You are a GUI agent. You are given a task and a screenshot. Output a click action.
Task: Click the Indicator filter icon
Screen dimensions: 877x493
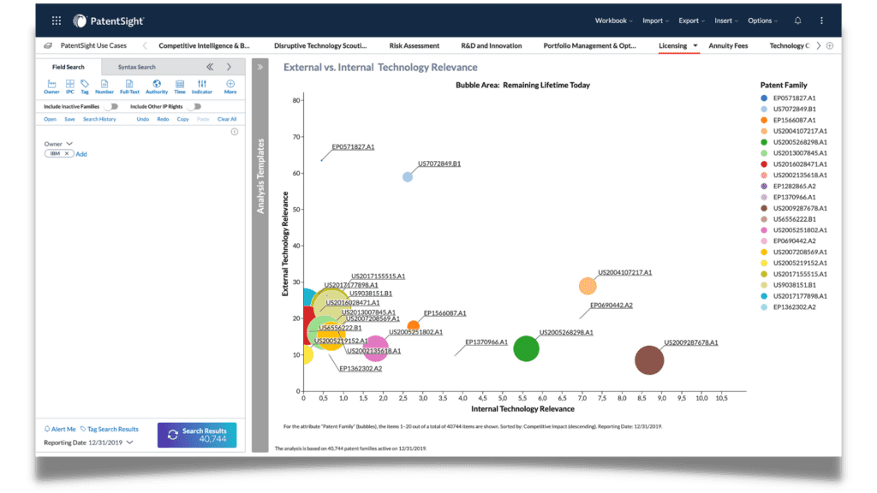click(x=201, y=86)
